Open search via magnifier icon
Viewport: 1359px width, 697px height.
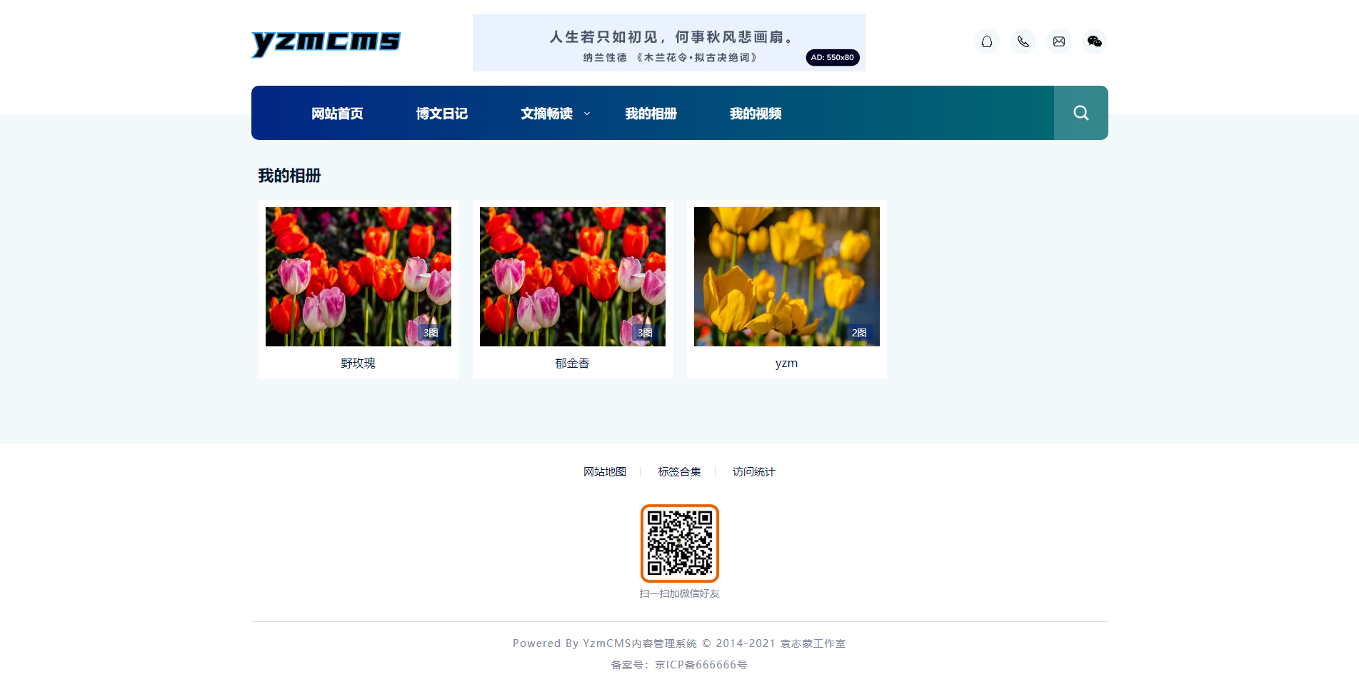[x=1081, y=113]
